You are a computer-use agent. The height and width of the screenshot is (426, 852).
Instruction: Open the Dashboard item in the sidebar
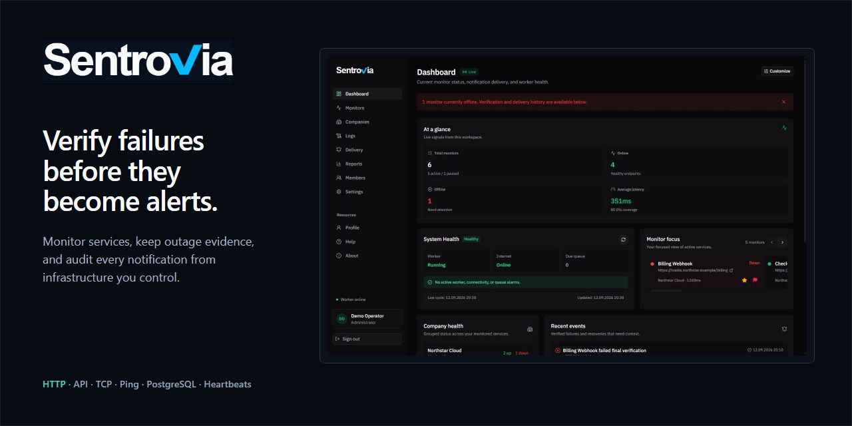pyautogui.click(x=367, y=94)
